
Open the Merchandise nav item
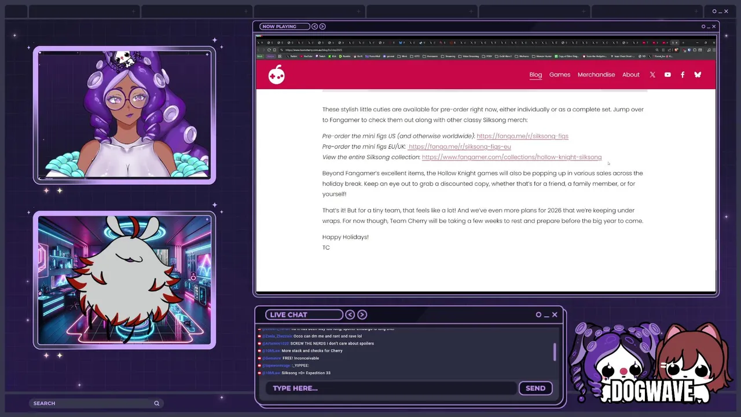pos(596,75)
